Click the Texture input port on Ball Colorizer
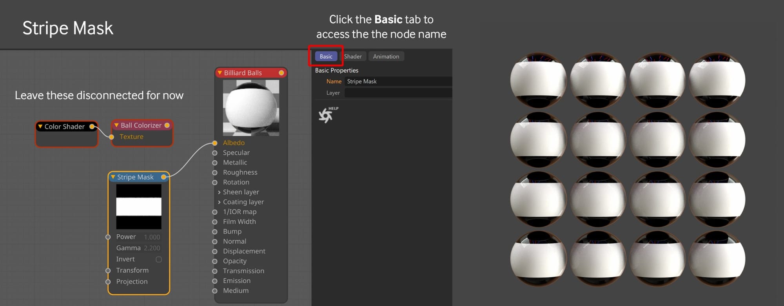 pyautogui.click(x=112, y=137)
